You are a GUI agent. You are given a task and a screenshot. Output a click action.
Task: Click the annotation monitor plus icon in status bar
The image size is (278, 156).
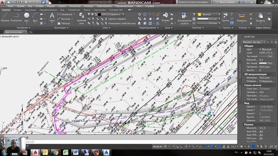point(248,146)
